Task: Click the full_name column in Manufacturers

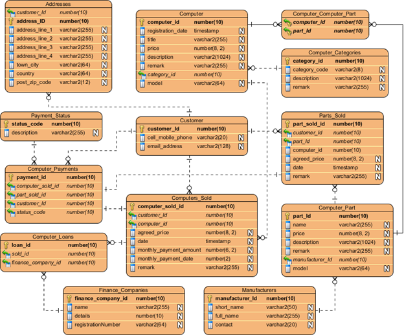Action: [227, 316]
